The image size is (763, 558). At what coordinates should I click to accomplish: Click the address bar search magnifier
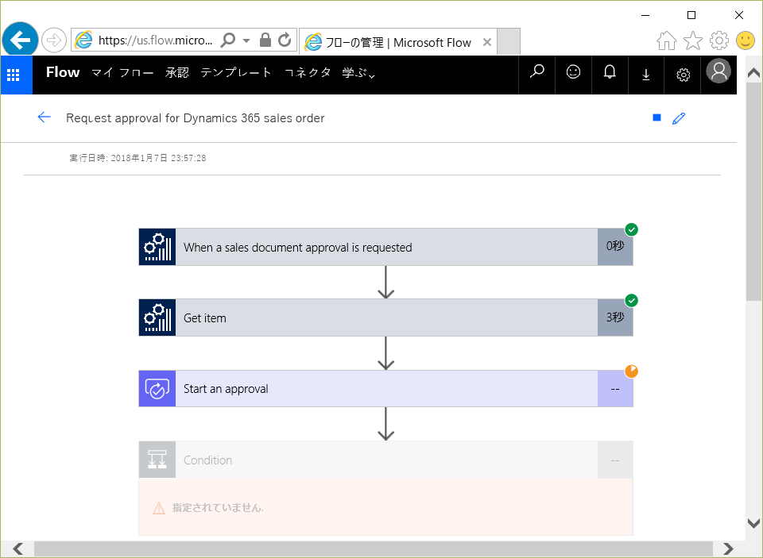coord(227,40)
